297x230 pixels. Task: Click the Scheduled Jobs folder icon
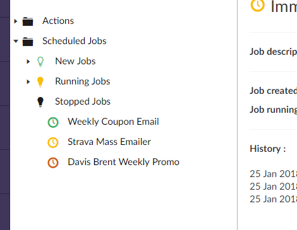pyautogui.click(x=28, y=41)
